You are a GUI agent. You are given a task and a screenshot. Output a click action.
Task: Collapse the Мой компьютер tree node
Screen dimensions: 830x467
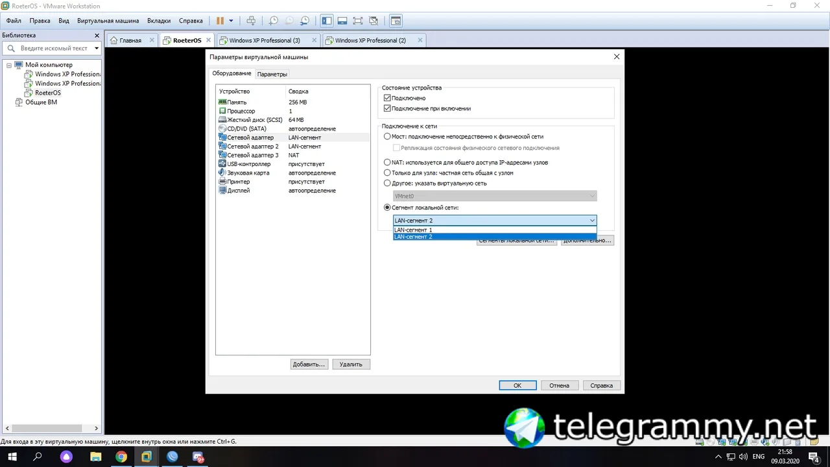point(9,65)
